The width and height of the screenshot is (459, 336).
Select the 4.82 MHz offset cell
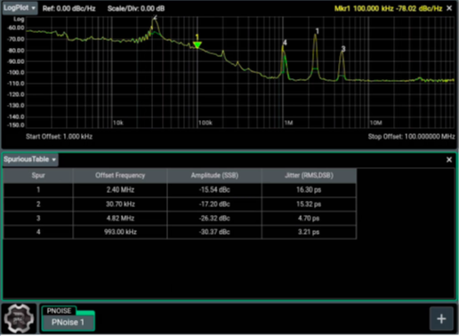[120, 219]
